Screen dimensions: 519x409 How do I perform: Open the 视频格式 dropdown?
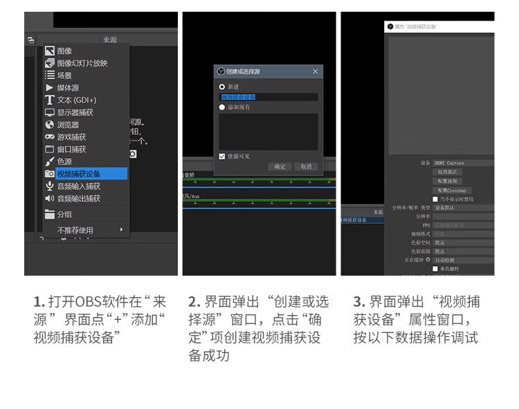tap(464, 234)
